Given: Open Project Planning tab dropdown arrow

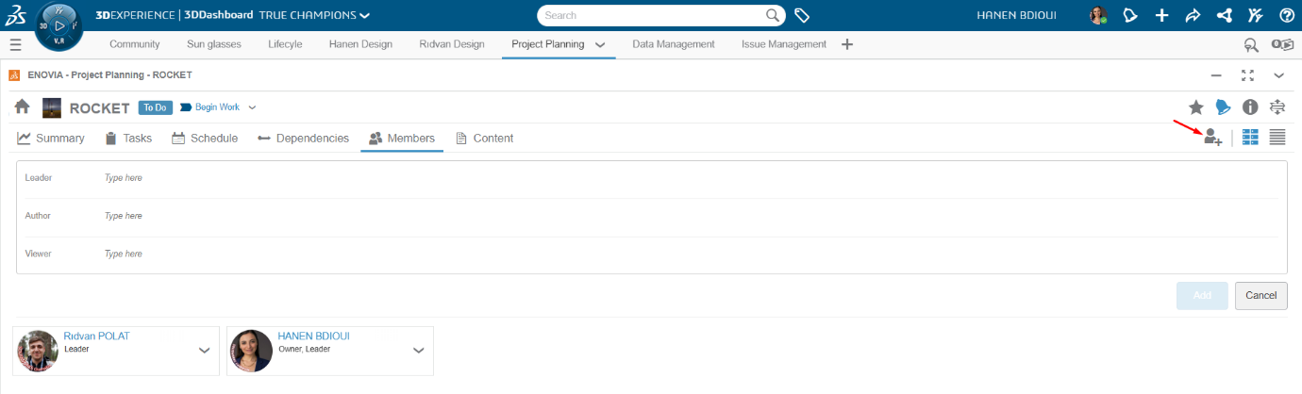Looking at the screenshot, I should point(600,44).
